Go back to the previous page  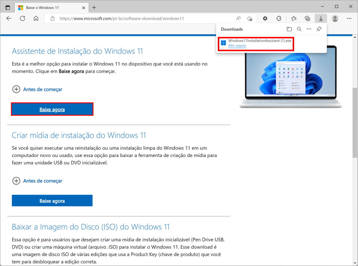tap(9, 18)
